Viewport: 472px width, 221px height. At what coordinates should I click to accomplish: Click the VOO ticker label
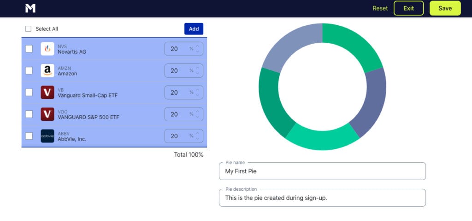pyautogui.click(x=63, y=112)
